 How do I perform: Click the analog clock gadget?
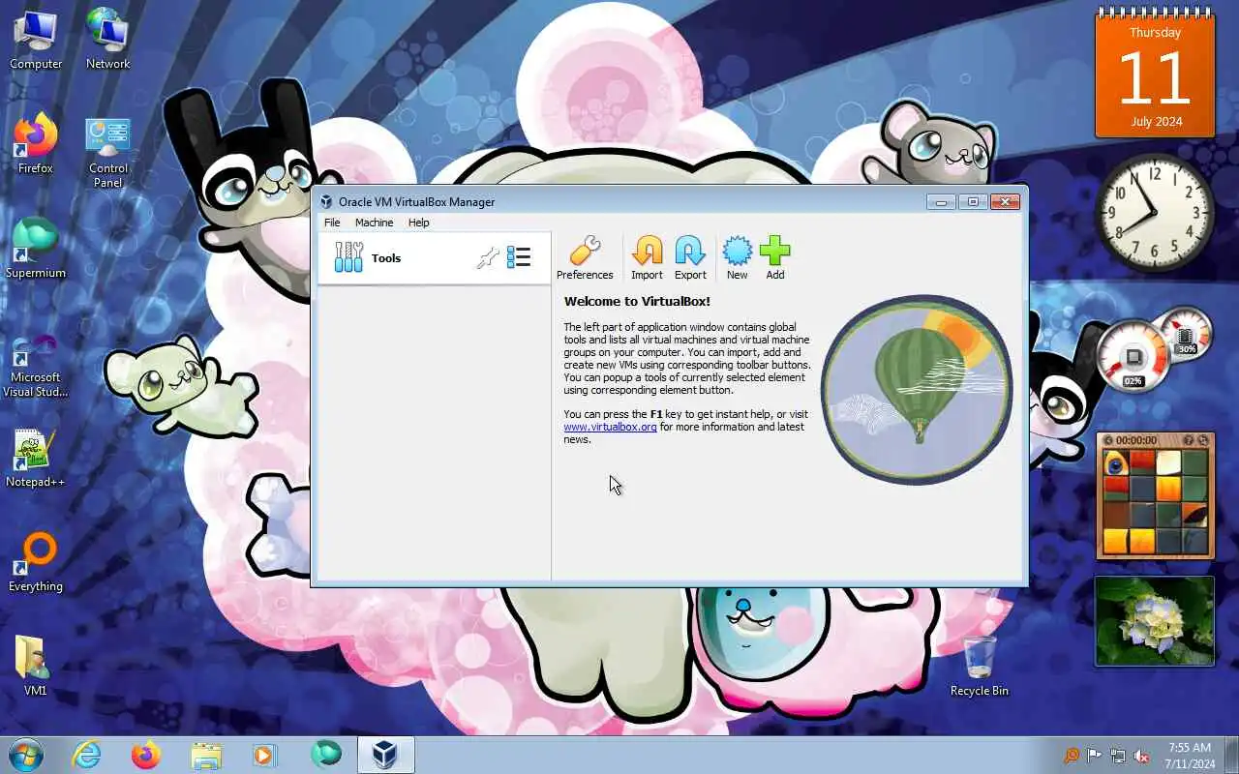(1155, 212)
